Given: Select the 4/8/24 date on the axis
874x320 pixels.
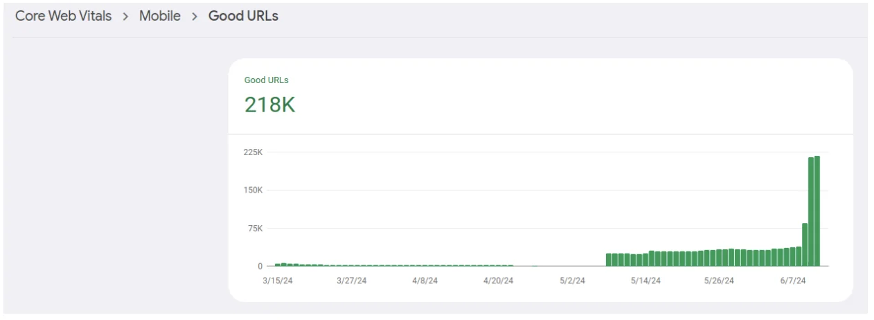Looking at the screenshot, I should [425, 281].
